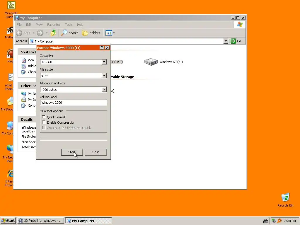Select the Windows XP (E:) drive icon

tap(151, 62)
